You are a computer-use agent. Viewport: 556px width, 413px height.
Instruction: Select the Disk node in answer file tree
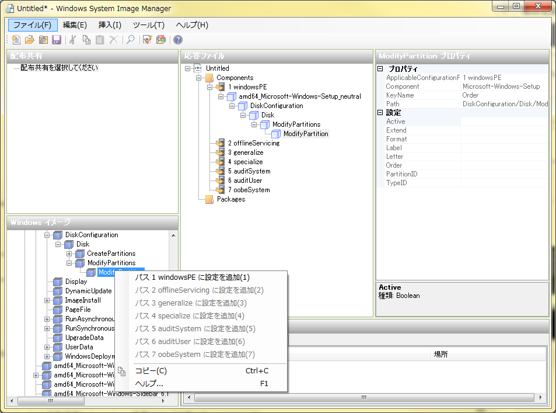coord(268,115)
